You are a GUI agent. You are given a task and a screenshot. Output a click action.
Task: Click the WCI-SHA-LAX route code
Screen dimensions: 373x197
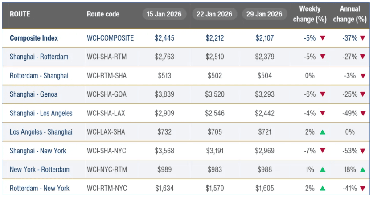106,114
